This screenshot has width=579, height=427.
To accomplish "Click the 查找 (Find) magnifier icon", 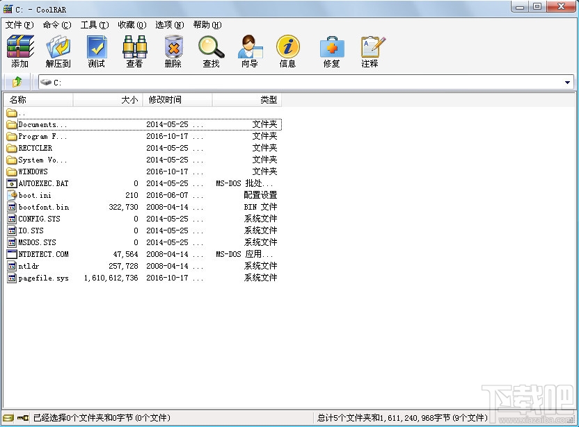I will point(212,47).
